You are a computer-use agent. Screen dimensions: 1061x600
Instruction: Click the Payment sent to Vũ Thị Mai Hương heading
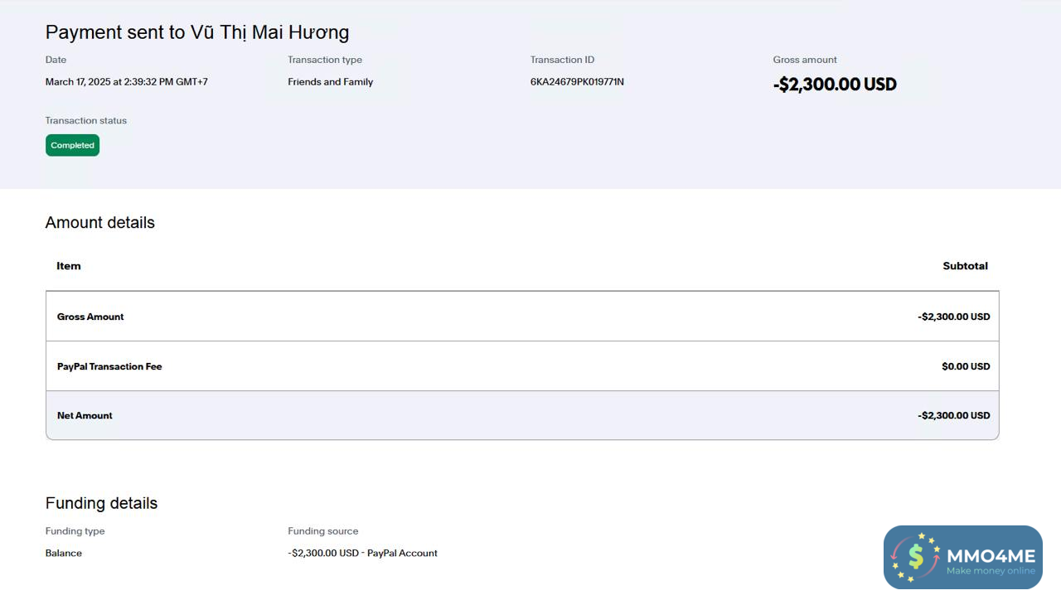pyautogui.click(x=197, y=32)
